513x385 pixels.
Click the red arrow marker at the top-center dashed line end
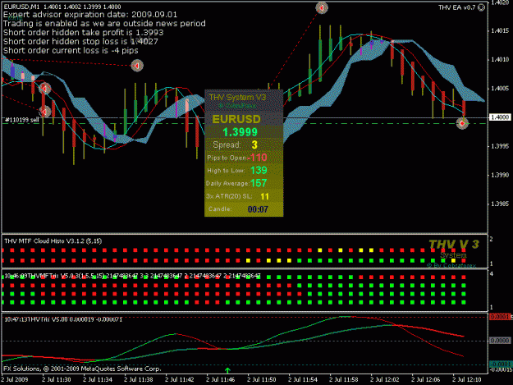(322, 7)
